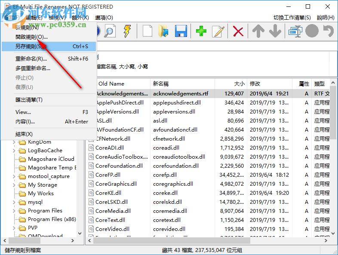Choose 新規則(N) from the file menu
This screenshot has width=338, height=255.
tap(49, 28)
